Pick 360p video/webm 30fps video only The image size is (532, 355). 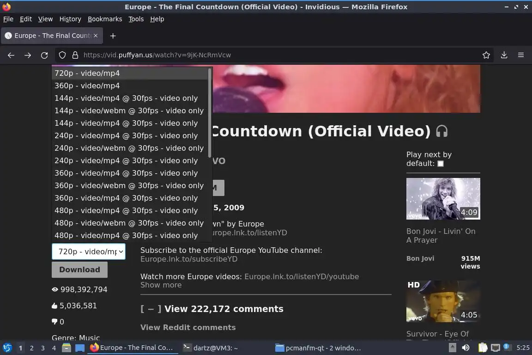point(130,185)
